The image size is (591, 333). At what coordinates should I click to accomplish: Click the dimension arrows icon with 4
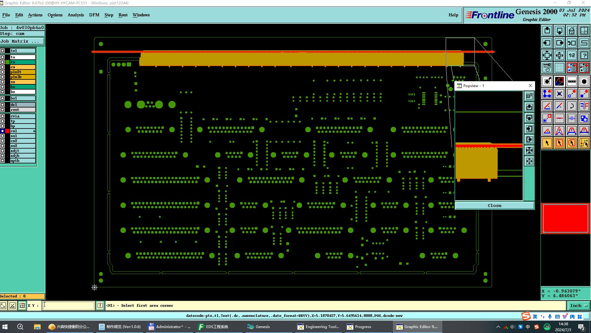click(x=572, y=118)
